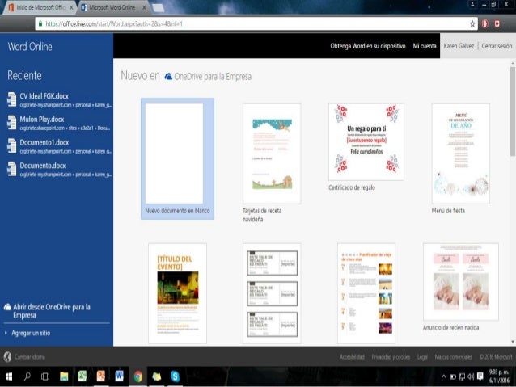Select the Tarjetas de receta navideña template
The width and height of the screenshot is (516, 387).
pyautogui.click(x=272, y=154)
